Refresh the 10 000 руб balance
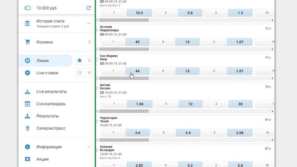 [89, 8]
